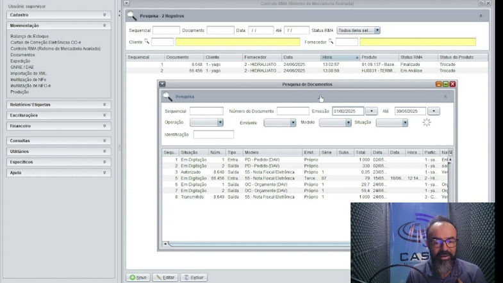Click the Cliente code input field
Viewport: 503px width, 283px height.
[x=163, y=42]
